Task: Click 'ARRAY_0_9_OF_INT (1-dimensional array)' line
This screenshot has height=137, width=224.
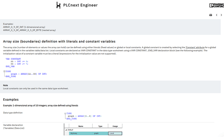Action: coord(24,27)
